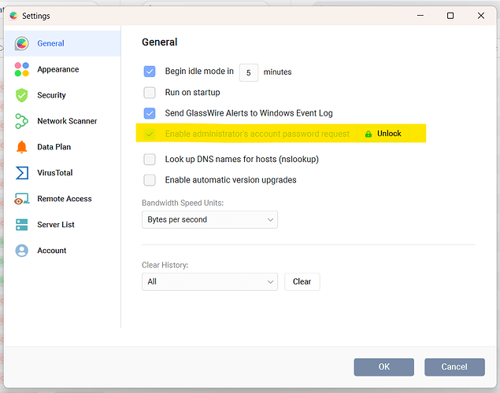Show the Server List section
Image resolution: width=500 pixels, height=393 pixels.
point(62,225)
